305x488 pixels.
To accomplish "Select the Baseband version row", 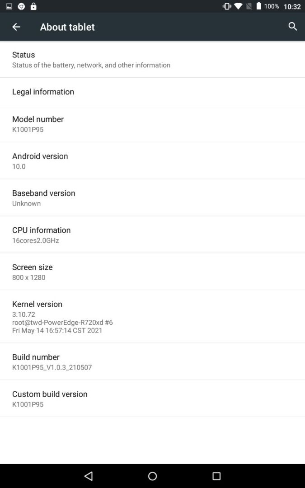I will point(153,197).
